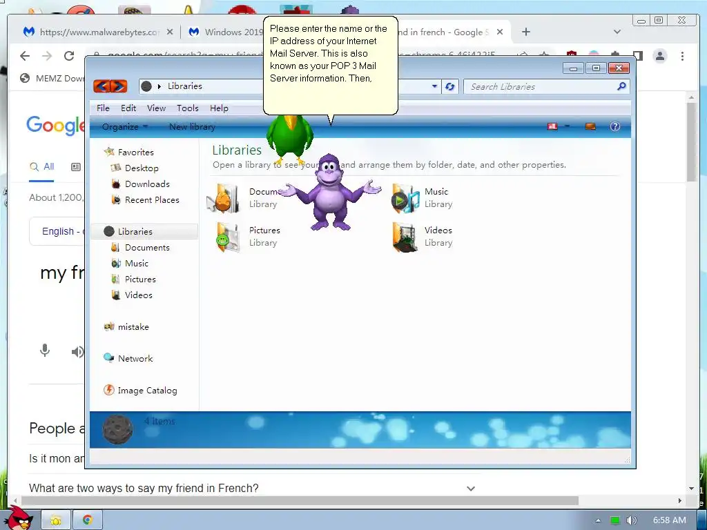Show hidden tray icons arrow
The image size is (707, 530).
[x=598, y=520]
